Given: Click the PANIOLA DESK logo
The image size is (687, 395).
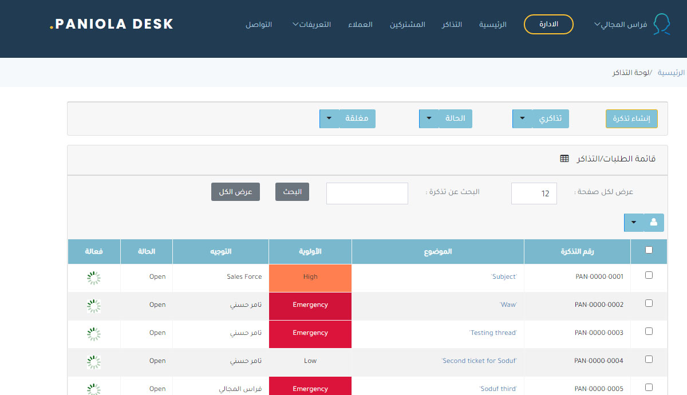Looking at the screenshot, I should point(112,24).
